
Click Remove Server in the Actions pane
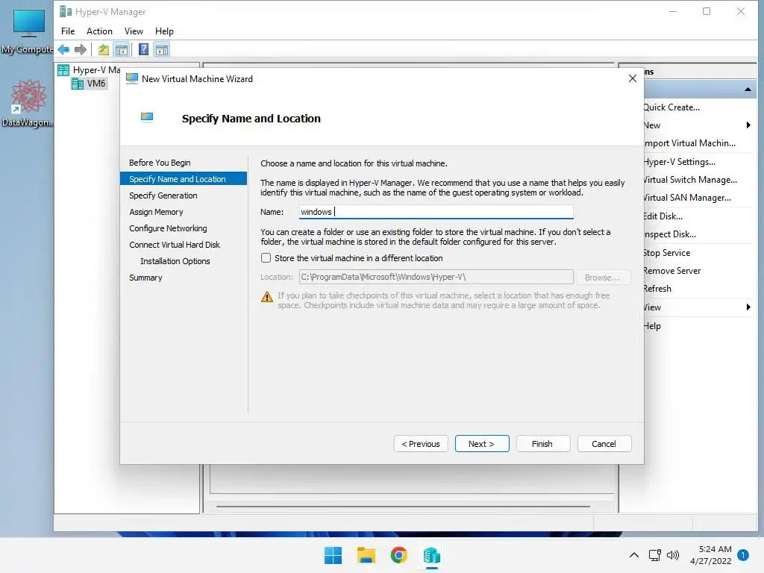(x=672, y=271)
